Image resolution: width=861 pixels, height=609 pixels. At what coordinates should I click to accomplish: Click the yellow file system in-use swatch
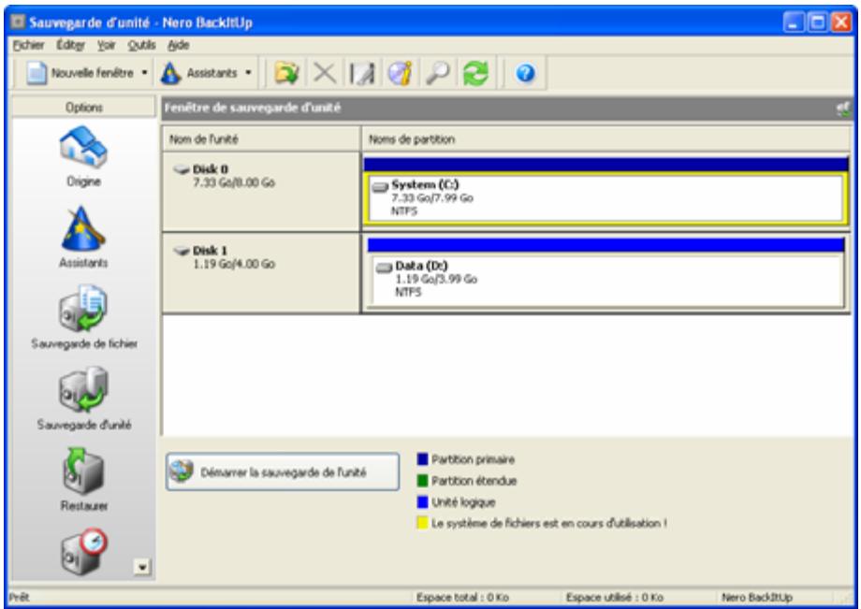pos(422,524)
